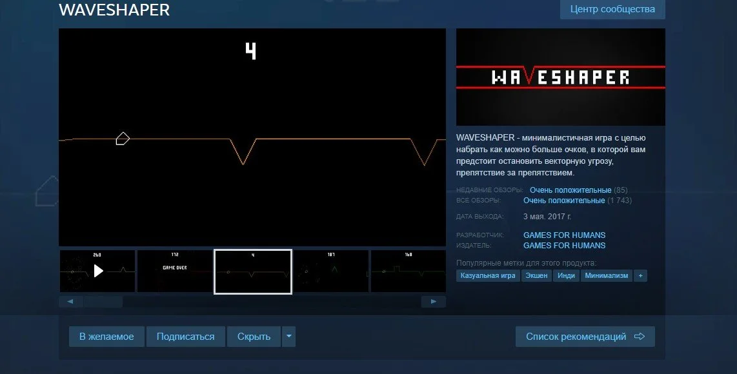
Task: Select the Экшен tag
Action: pos(536,276)
